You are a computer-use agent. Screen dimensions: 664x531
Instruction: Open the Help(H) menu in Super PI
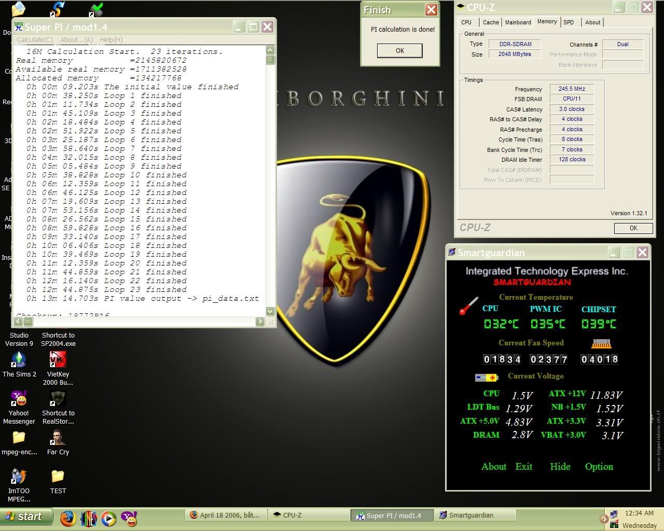pyautogui.click(x=111, y=39)
